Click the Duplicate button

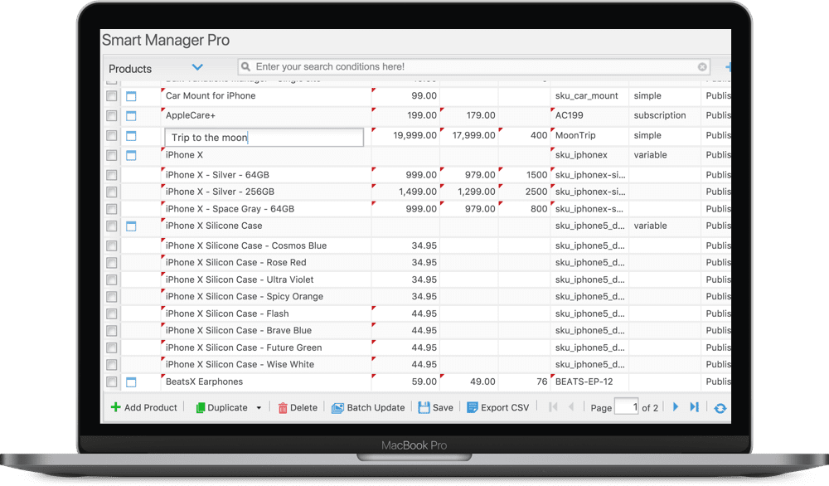(221, 407)
